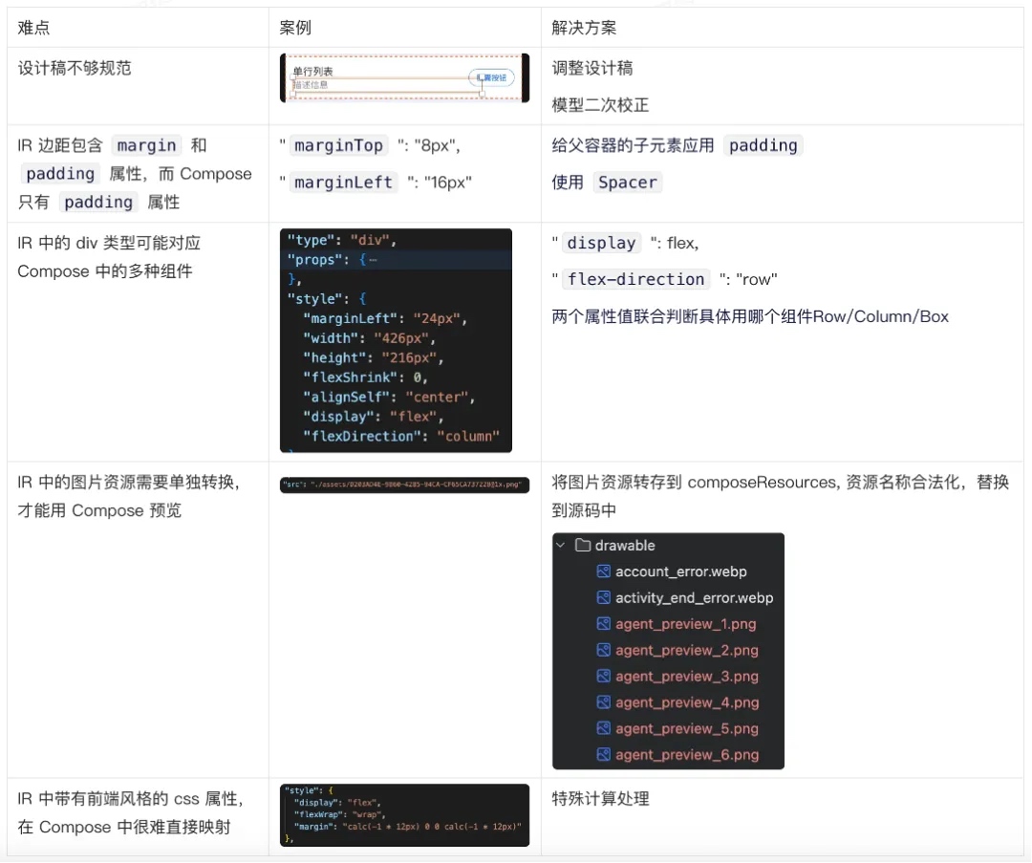The image size is (1032, 863).
Task: Click the image file icon beside account_error.webp
Action: coord(603,572)
